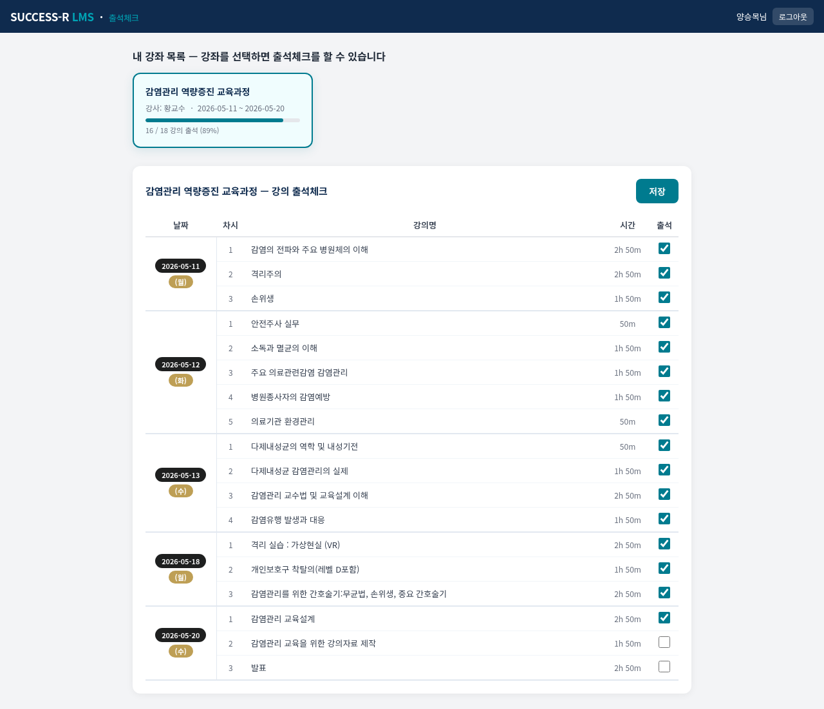Click the 날짜 column header

click(181, 225)
